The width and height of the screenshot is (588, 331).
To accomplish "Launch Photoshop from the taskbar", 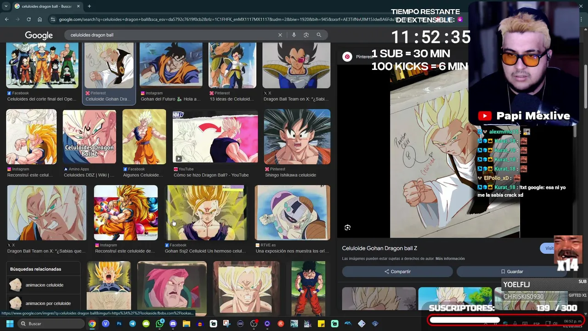I will pos(119,324).
